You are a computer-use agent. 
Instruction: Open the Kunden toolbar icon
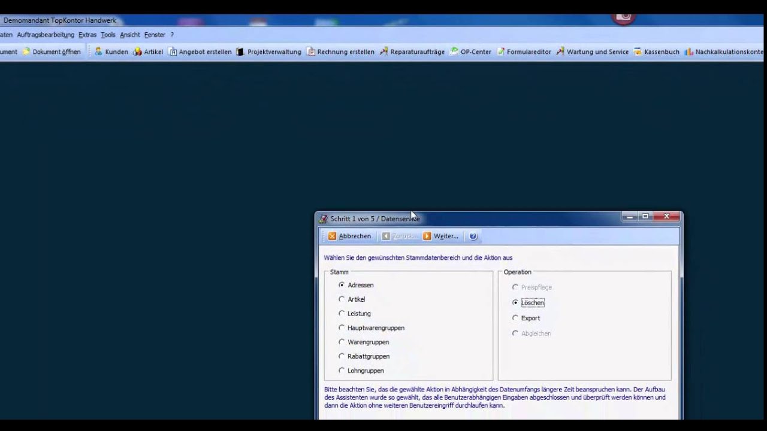pyautogui.click(x=111, y=52)
